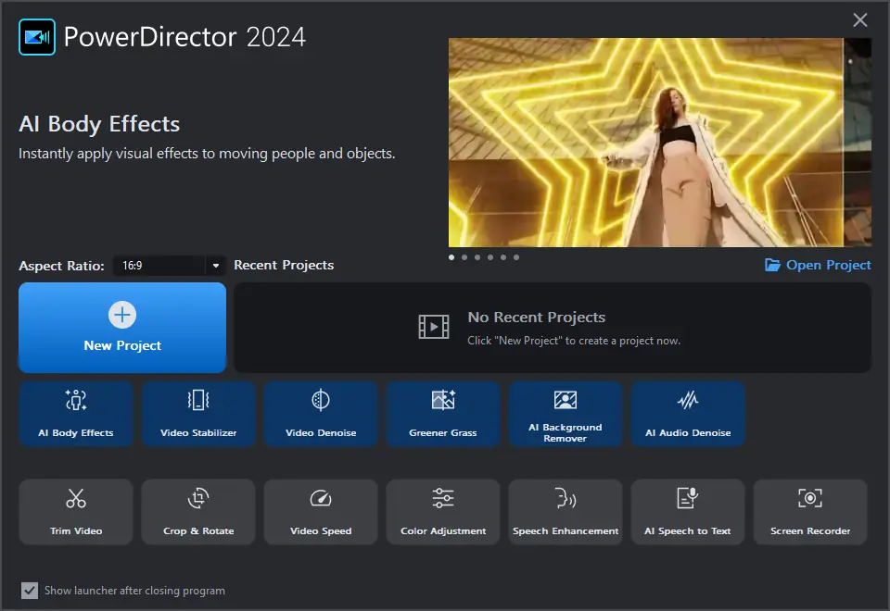The width and height of the screenshot is (890, 611).
Task: Go to the third carousel slide dot
Action: pyautogui.click(x=477, y=257)
